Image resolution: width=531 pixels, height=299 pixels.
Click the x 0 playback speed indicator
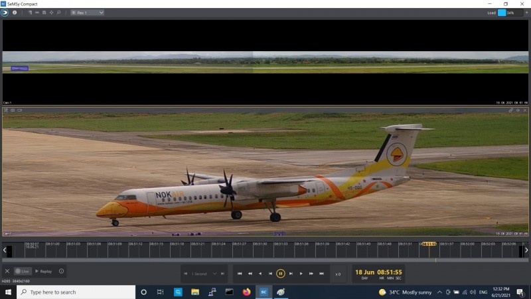[x=338, y=274]
